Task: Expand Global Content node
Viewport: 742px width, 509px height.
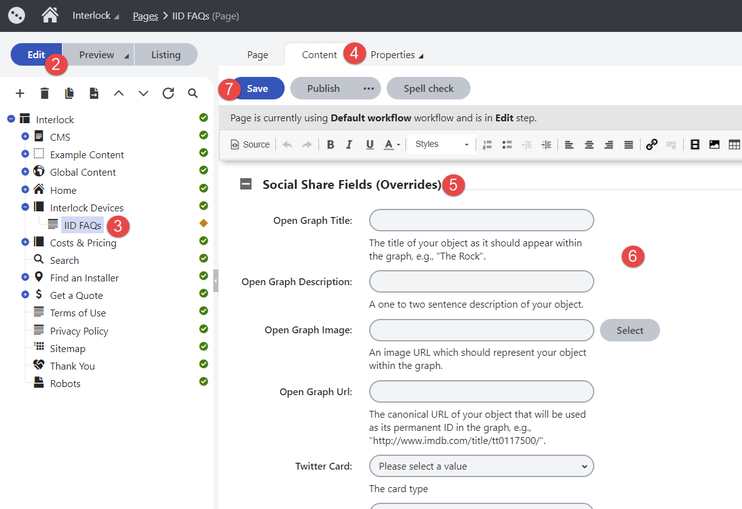Action: point(26,171)
